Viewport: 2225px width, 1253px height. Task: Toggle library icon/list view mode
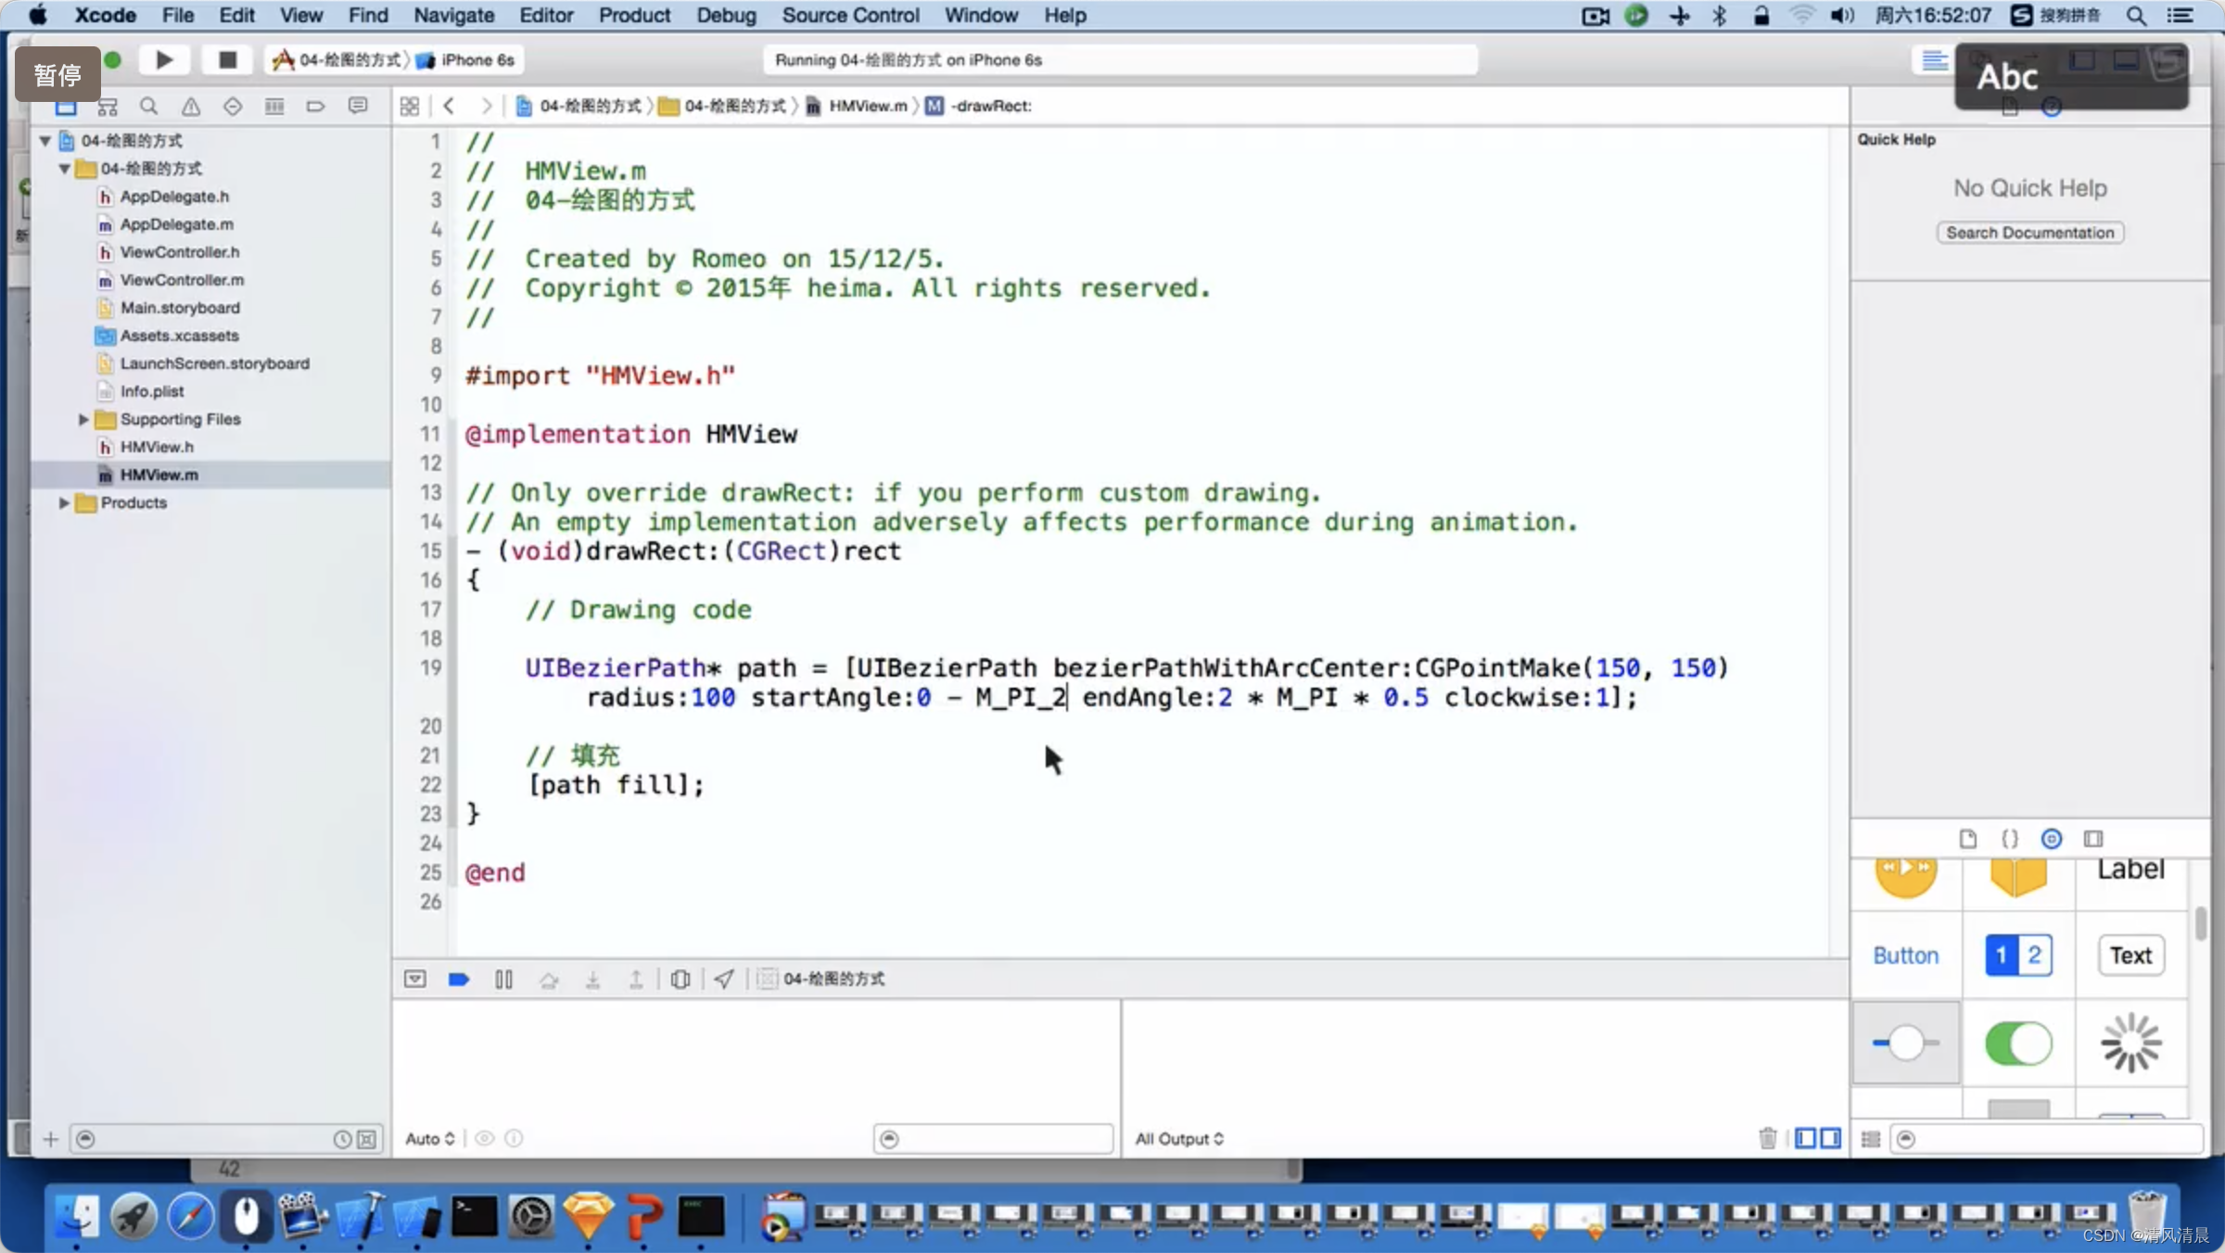pos(1871,1139)
